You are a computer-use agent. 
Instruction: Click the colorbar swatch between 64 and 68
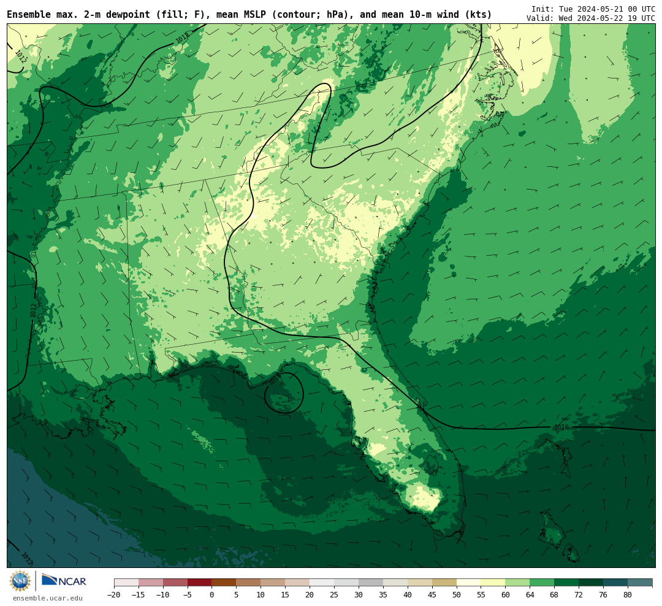tap(542, 582)
